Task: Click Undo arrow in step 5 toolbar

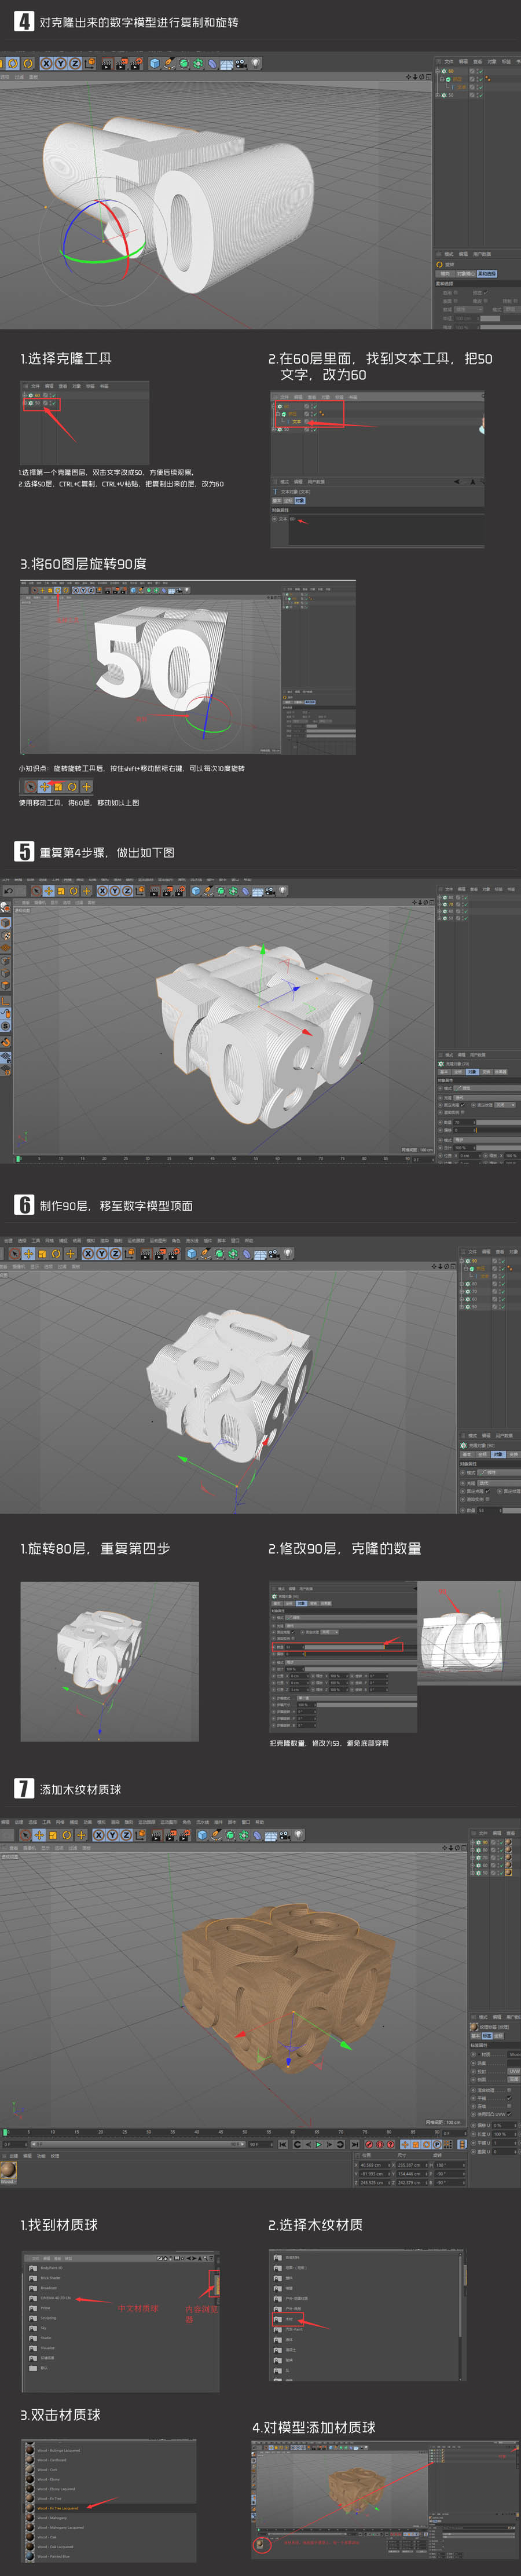Action: click(8, 890)
